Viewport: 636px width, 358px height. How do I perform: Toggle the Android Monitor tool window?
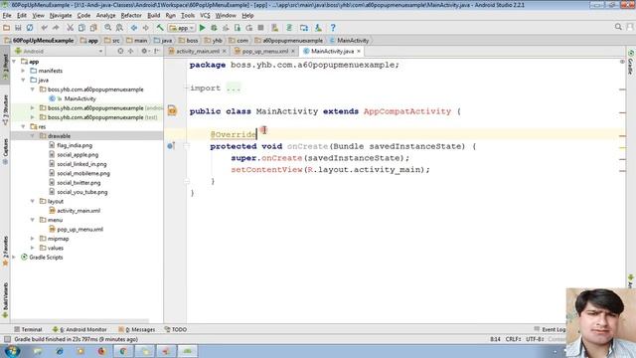(79, 329)
